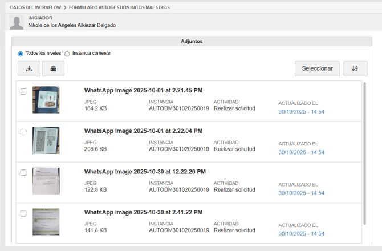Select the 'Todos los niveles' radio option
The image size is (382, 251).
pos(21,54)
